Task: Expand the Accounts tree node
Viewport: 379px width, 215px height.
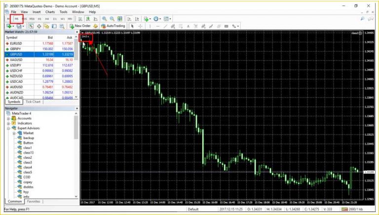Action: tap(8, 118)
